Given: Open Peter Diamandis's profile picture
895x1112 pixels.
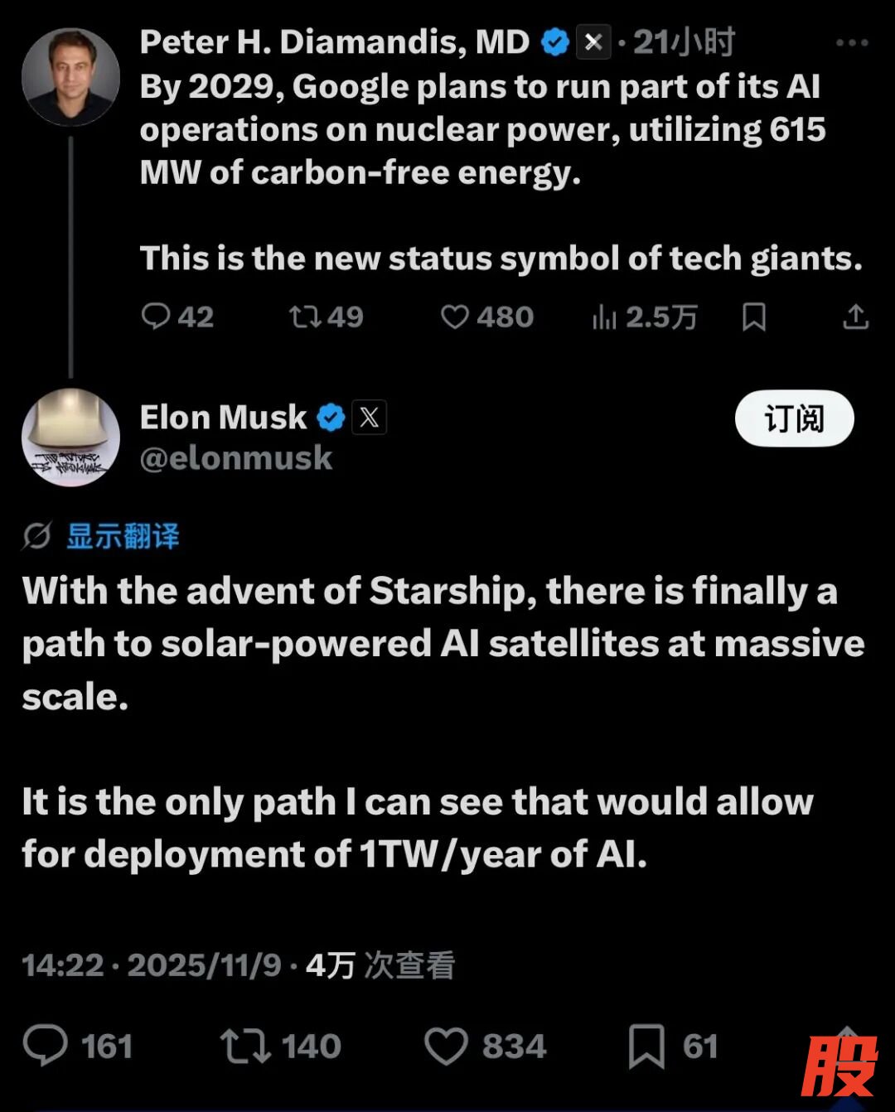Looking at the screenshot, I should [x=70, y=77].
